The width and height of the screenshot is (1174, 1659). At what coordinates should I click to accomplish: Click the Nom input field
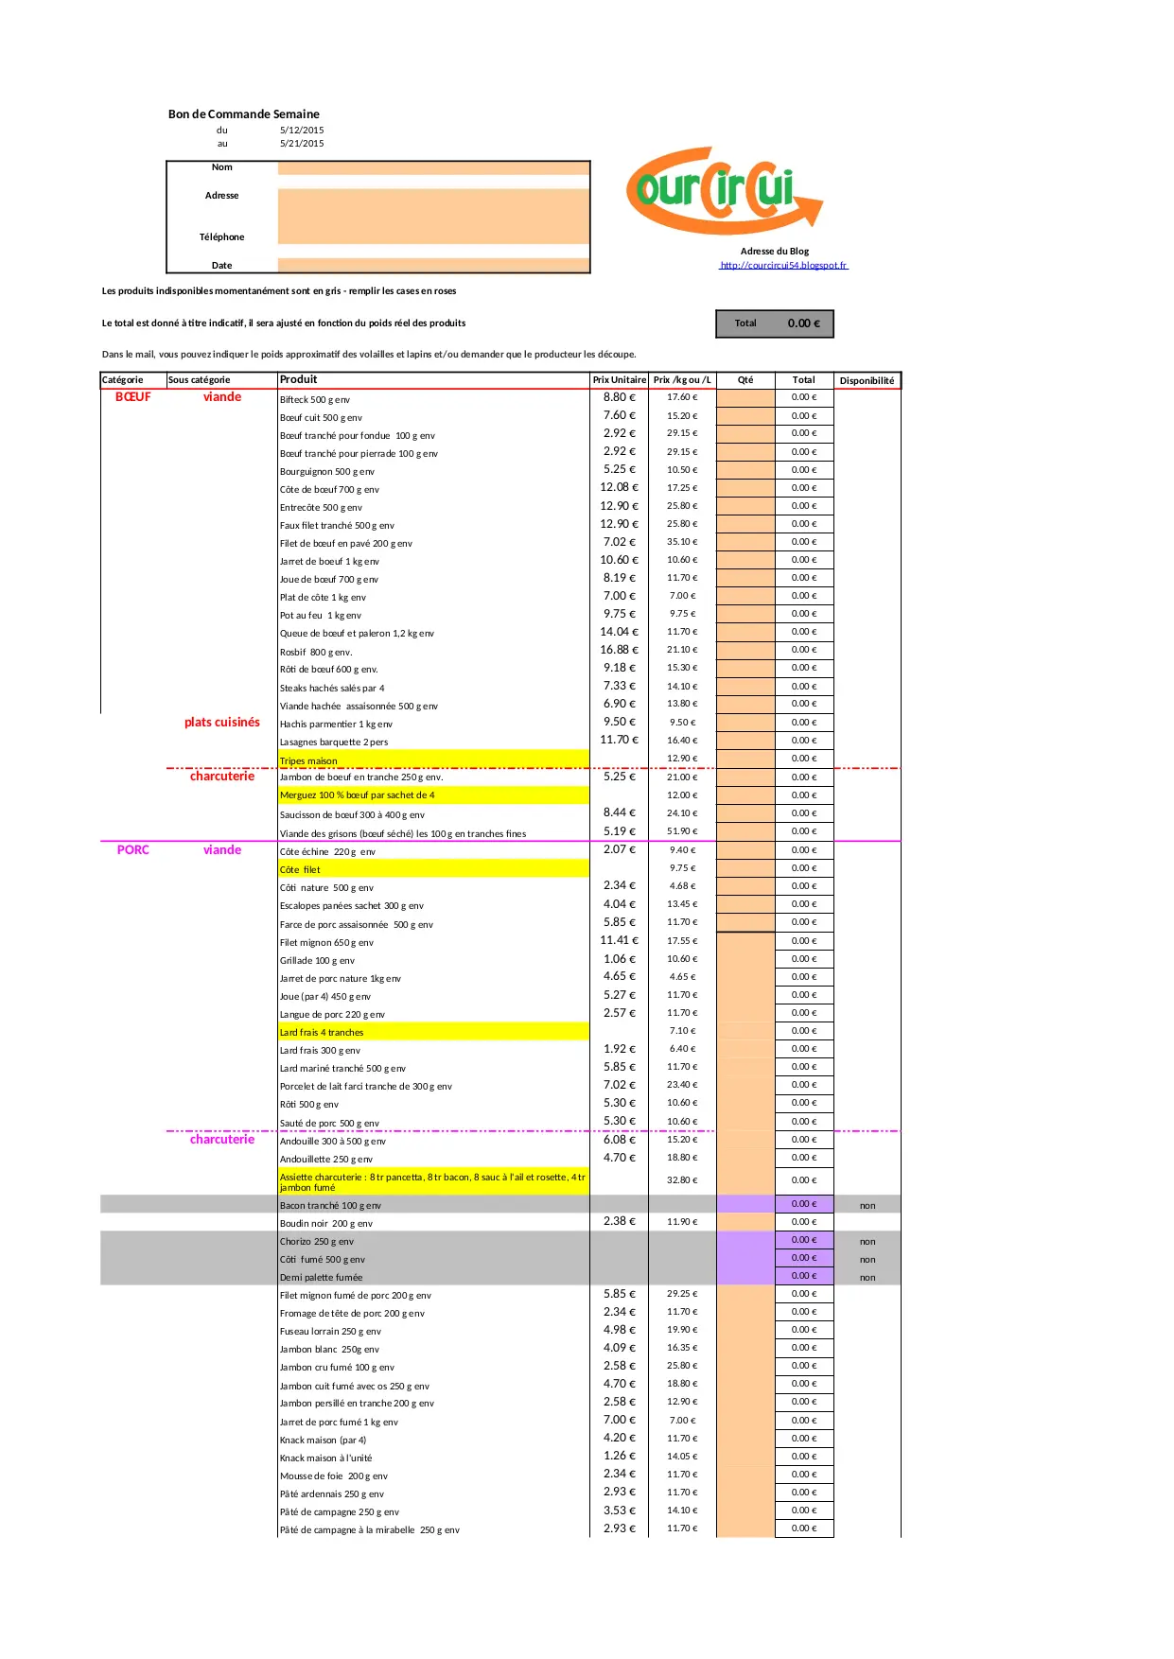(x=433, y=168)
